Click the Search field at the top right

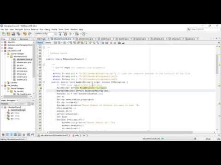click(x=204, y=29)
